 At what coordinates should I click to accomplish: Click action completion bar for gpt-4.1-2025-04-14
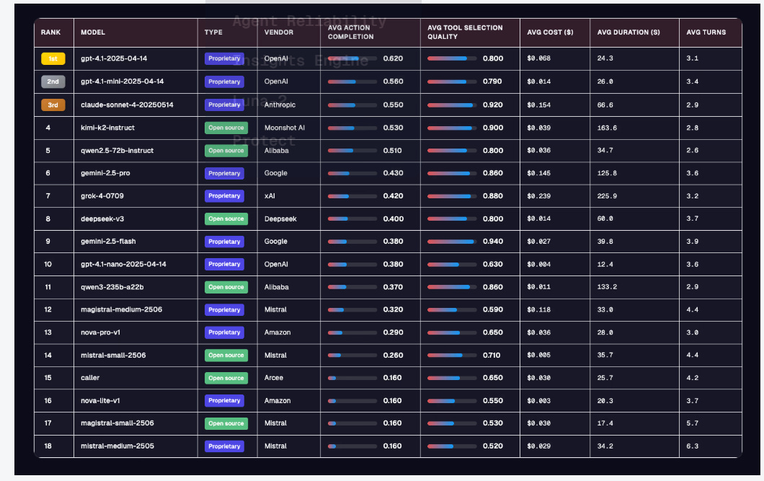pyautogui.click(x=352, y=58)
